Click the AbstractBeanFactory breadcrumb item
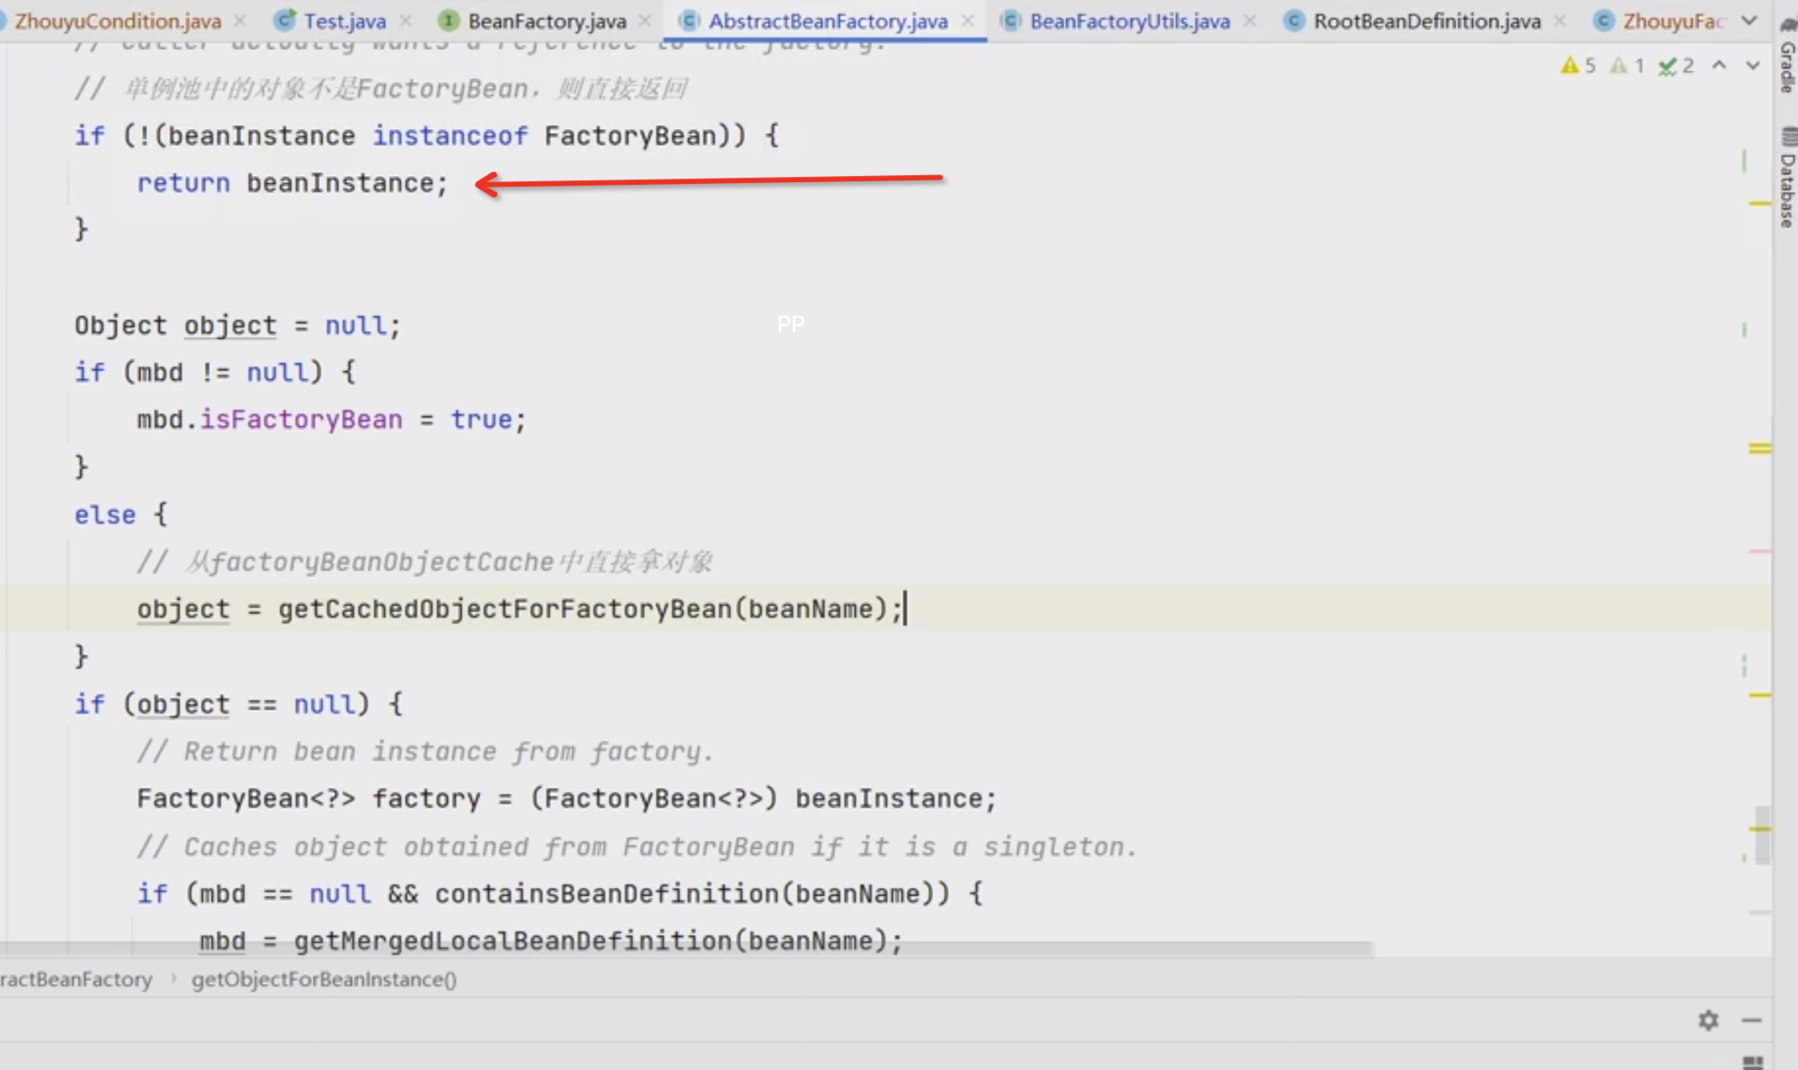 [76, 979]
